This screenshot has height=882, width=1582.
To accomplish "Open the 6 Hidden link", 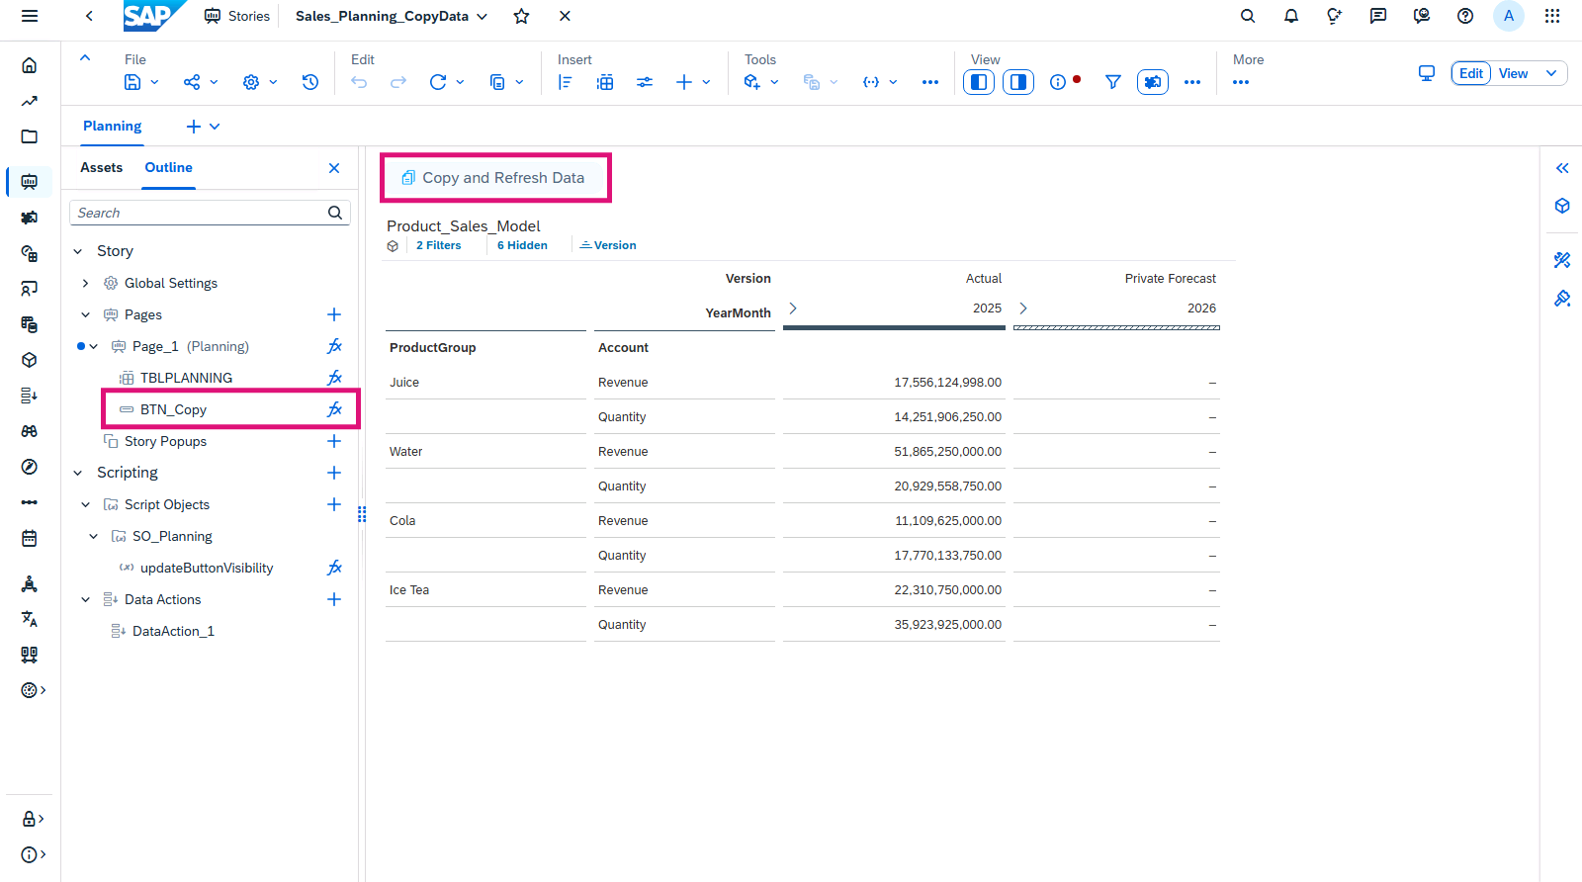I will tap(522, 245).
